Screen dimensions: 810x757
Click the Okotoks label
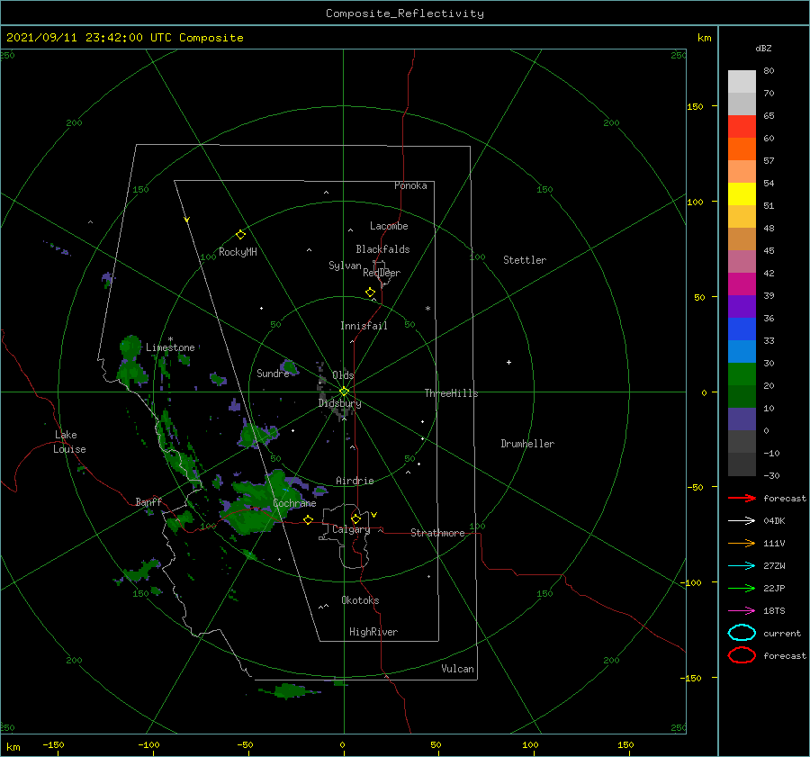pyautogui.click(x=360, y=600)
